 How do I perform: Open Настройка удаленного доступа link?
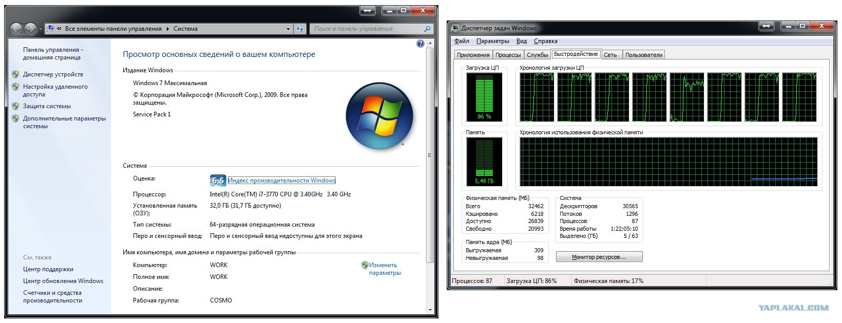pos(55,91)
